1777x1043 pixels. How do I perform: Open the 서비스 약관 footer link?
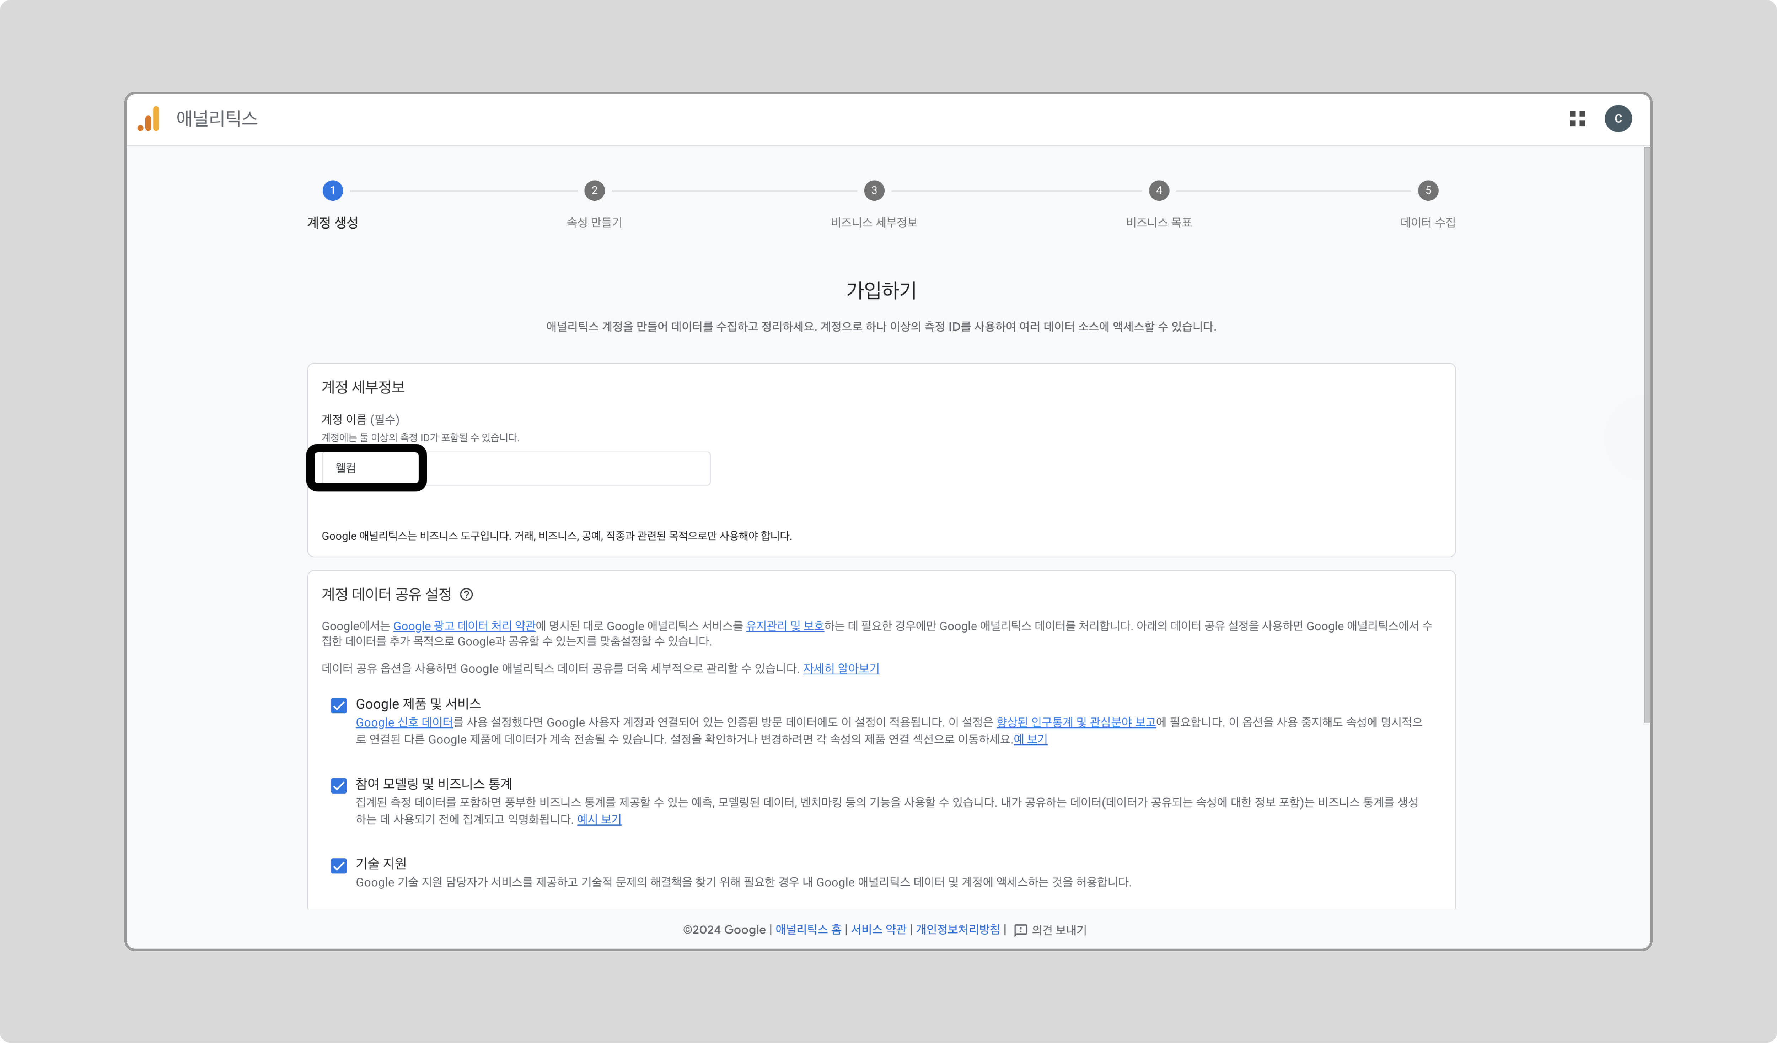(879, 930)
